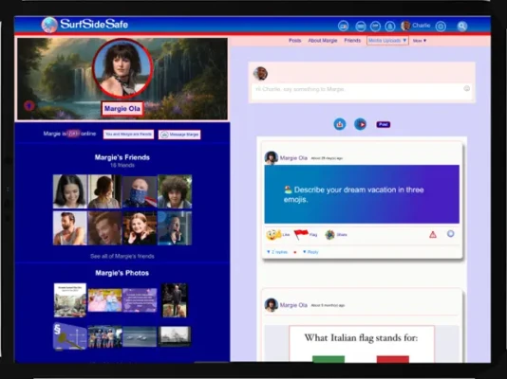This screenshot has width=507, height=379.
Task: Expand the More dropdown in profile nav
Action: (420, 41)
